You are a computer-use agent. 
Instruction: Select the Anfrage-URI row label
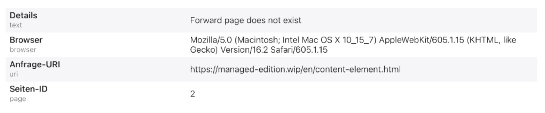pos(35,64)
